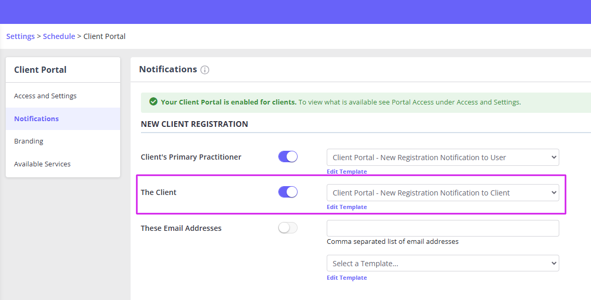Expand the Select a Template dropdown
Screen dimensions: 591x300
click(x=442, y=263)
